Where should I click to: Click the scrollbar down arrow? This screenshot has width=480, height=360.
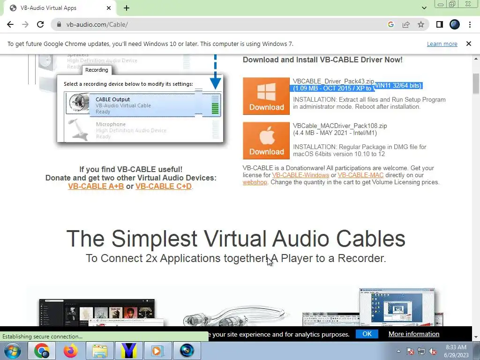click(476, 337)
